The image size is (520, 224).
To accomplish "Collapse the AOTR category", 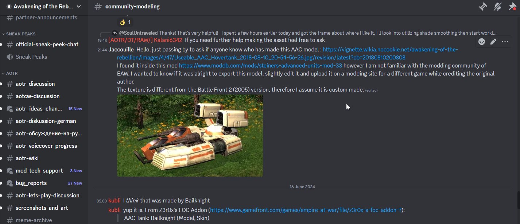I will pos(10,73).
